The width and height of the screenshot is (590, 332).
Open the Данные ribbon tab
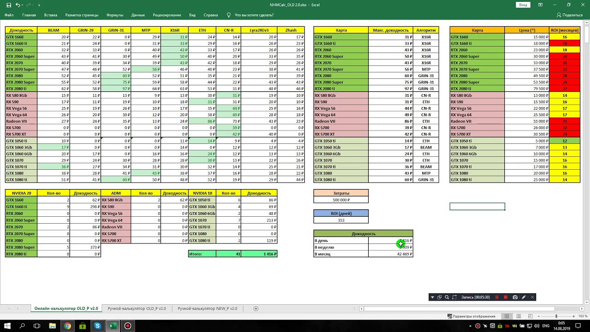[138, 15]
